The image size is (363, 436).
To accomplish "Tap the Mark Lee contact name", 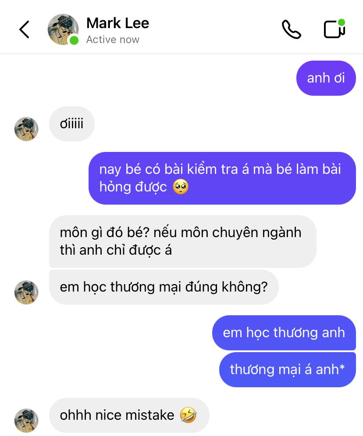I will [x=117, y=23].
